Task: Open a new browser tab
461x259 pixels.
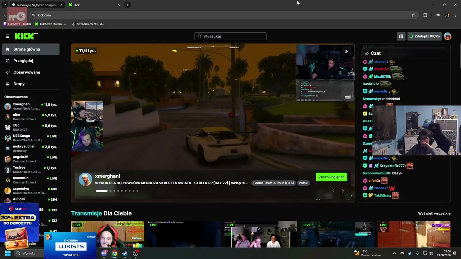Action: (x=127, y=5)
